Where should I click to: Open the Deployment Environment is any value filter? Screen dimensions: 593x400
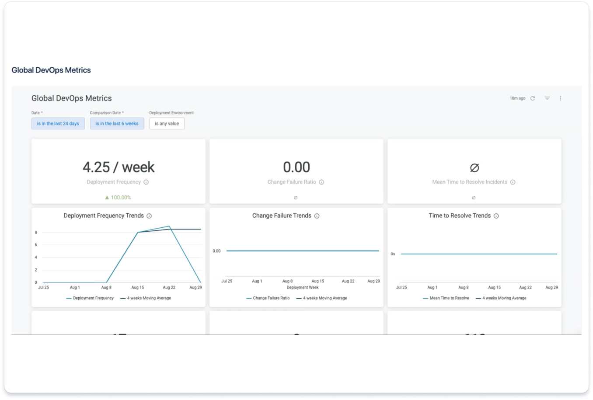click(x=167, y=123)
